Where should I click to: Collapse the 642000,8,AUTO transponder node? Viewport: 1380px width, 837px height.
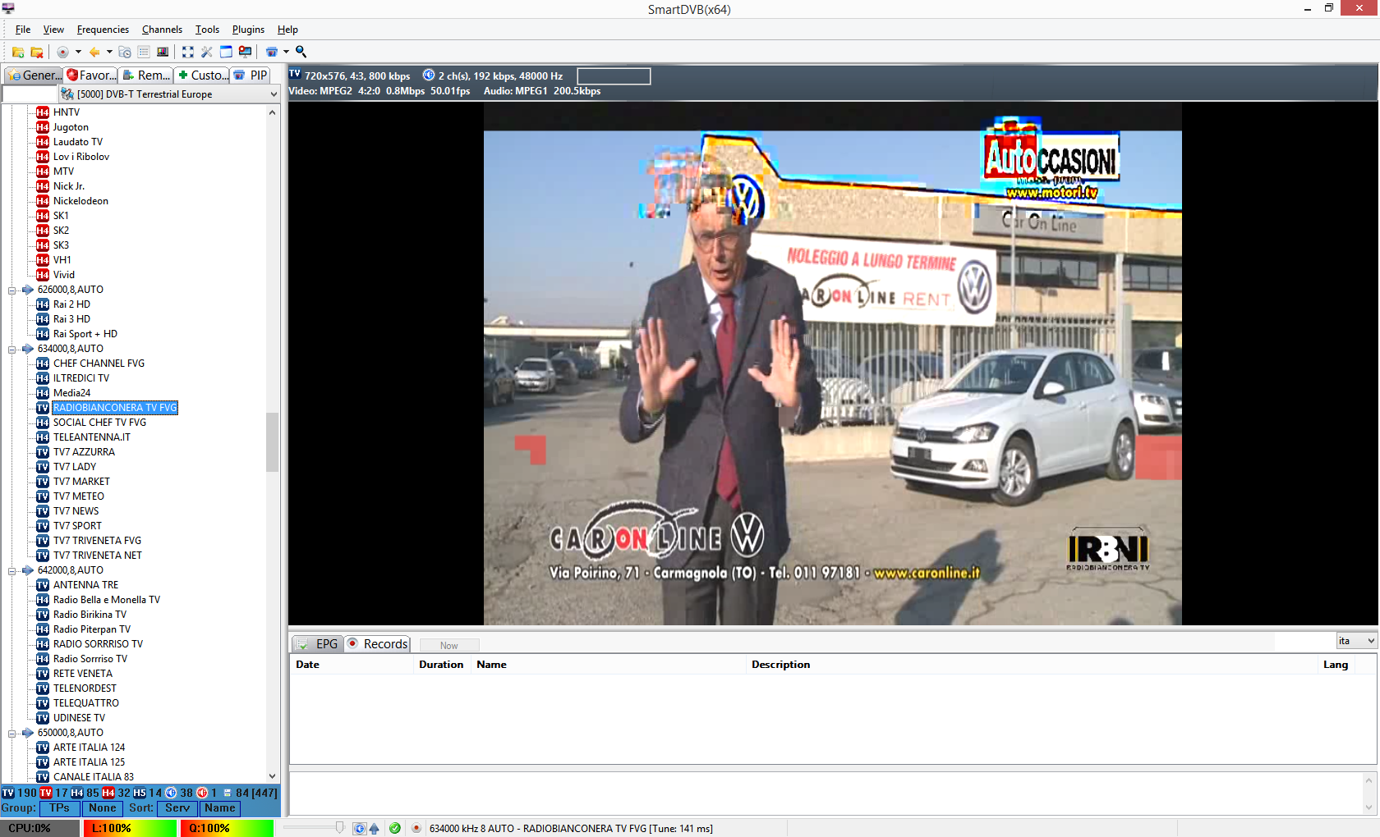pyautogui.click(x=12, y=571)
